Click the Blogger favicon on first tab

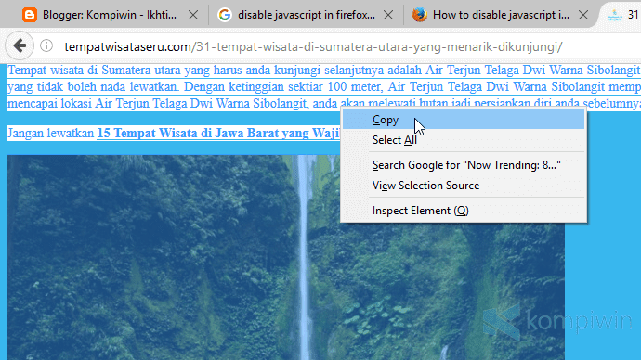tap(30, 15)
